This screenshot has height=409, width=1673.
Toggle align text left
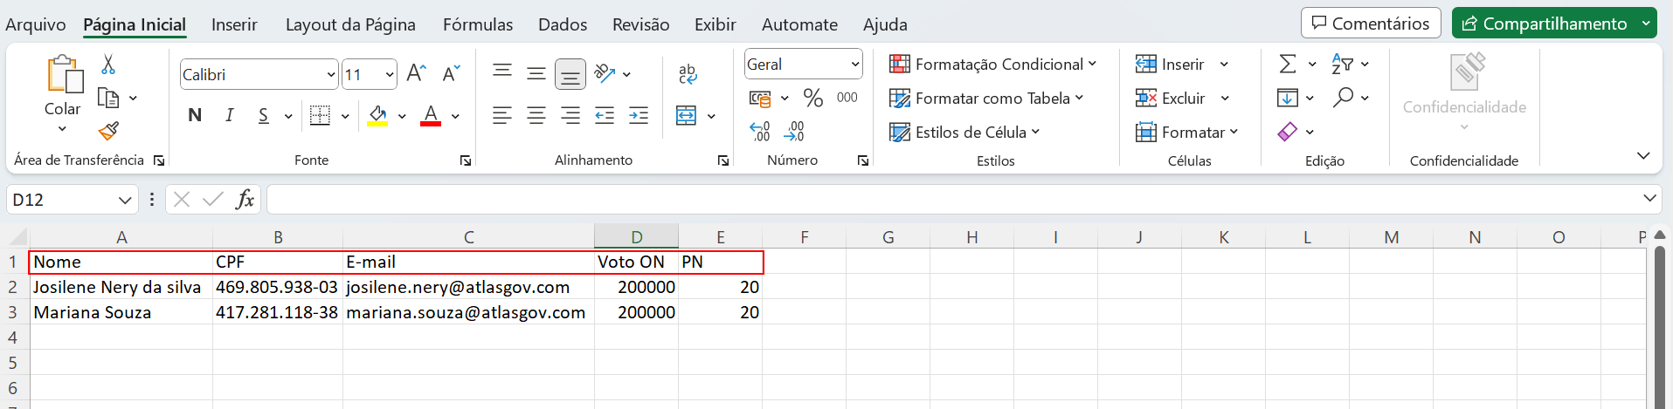click(502, 115)
